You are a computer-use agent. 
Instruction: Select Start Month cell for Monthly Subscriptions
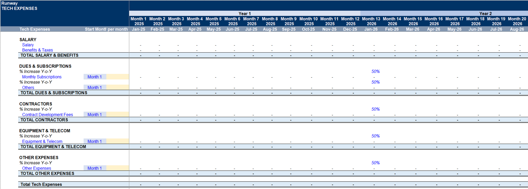tap(95, 77)
